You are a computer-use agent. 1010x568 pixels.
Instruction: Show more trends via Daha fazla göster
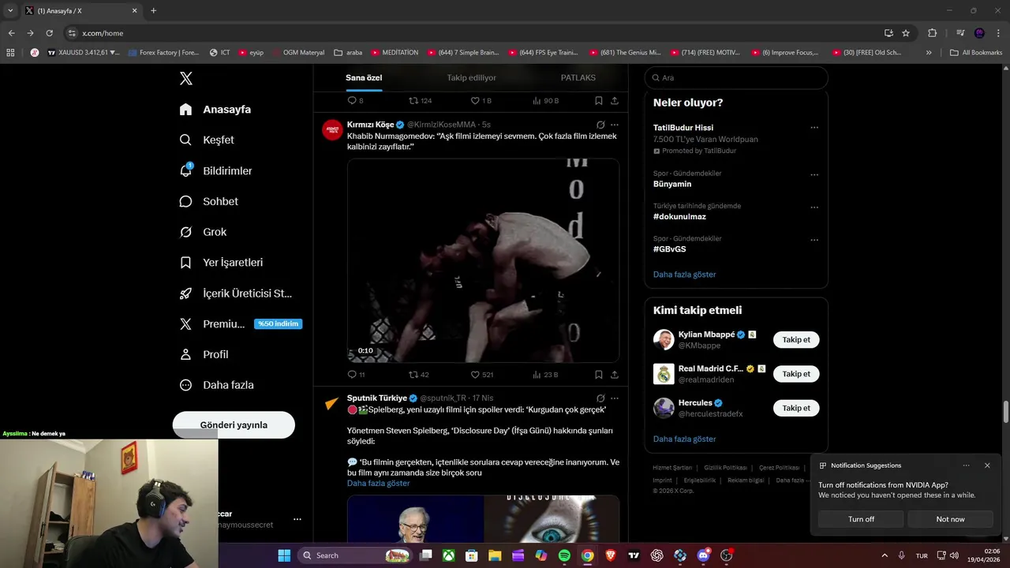[x=685, y=275]
